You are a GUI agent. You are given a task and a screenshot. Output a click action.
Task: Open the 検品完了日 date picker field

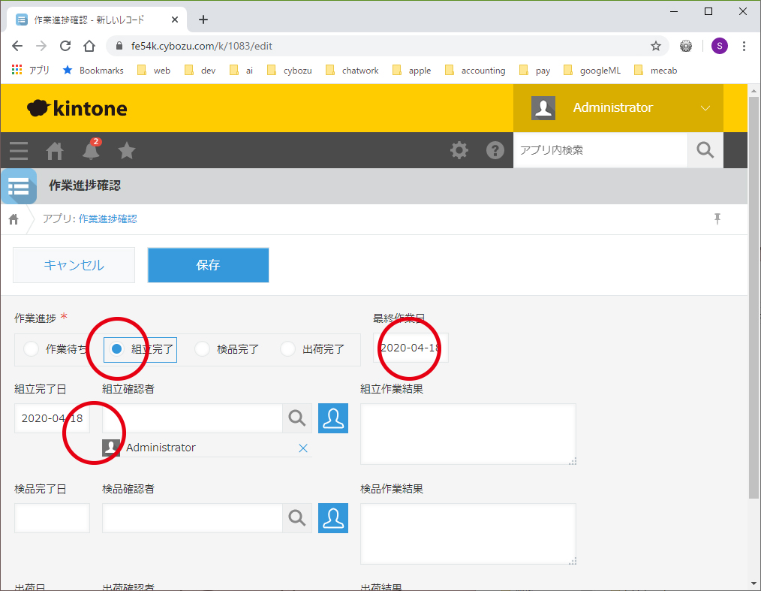tap(52, 518)
